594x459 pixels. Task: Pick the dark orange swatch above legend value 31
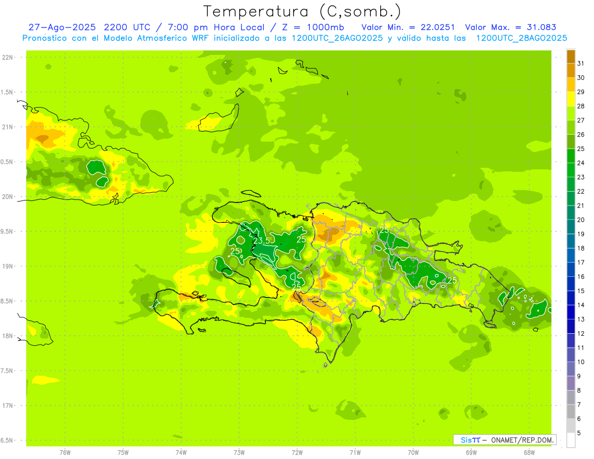571,56
